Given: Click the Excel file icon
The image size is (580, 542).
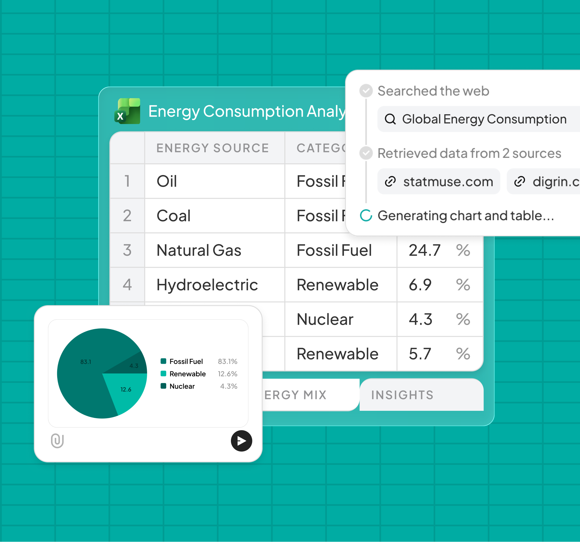Looking at the screenshot, I should [x=128, y=111].
